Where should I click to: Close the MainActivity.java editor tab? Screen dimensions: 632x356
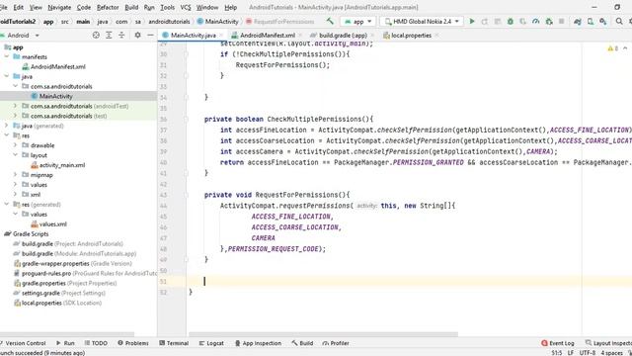221,36
